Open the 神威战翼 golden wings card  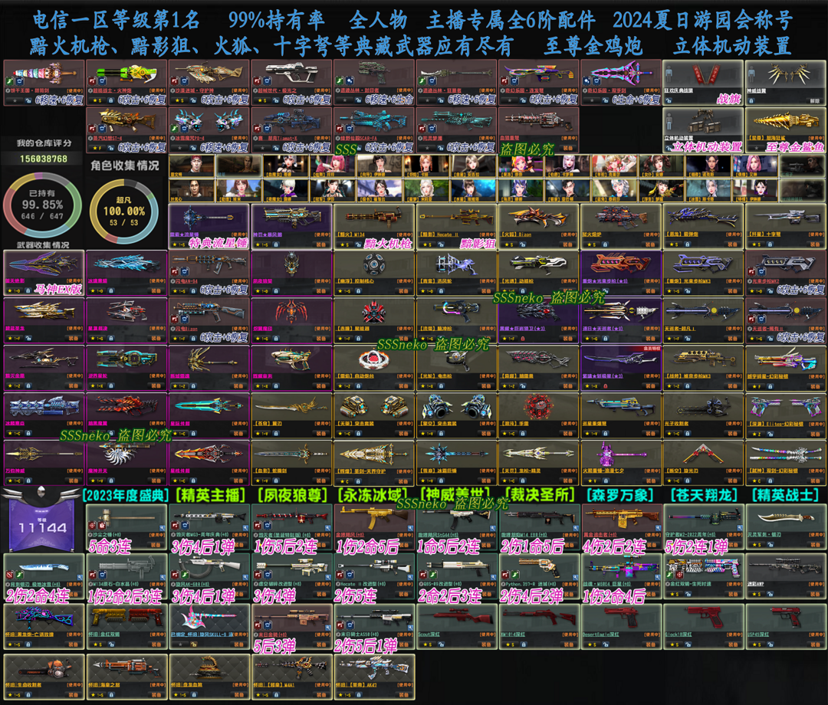pyautogui.click(x=786, y=82)
